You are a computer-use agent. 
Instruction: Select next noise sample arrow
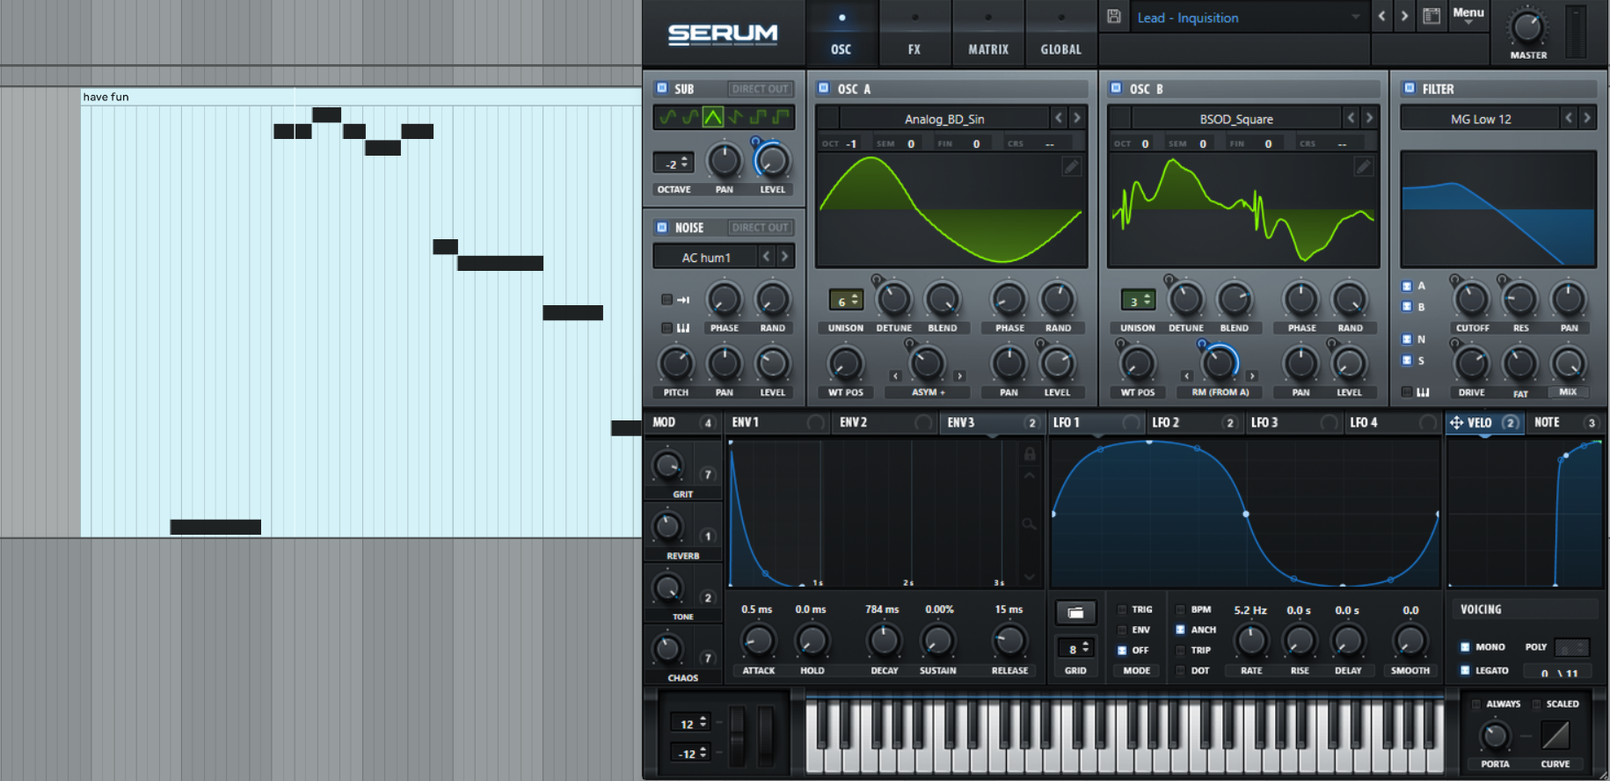[785, 257]
